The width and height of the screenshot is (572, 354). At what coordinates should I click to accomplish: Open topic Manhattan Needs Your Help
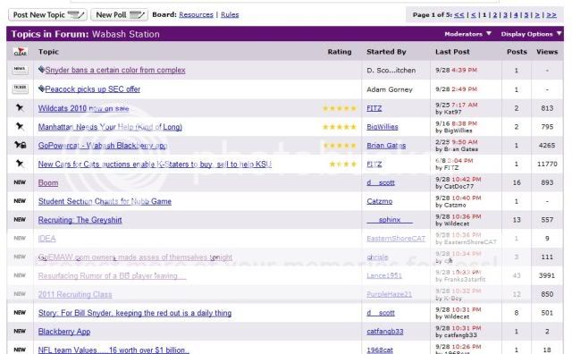point(110,127)
